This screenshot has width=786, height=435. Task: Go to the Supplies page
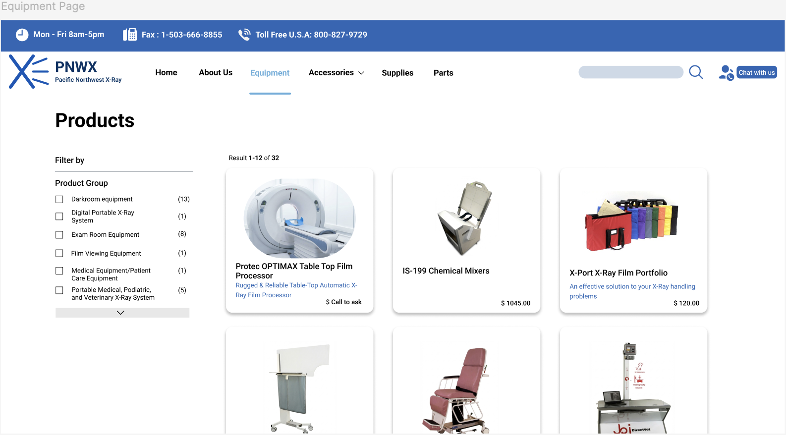click(x=397, y=73)
